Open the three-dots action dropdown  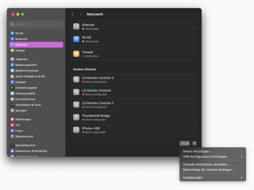click(x=184, y=143)
